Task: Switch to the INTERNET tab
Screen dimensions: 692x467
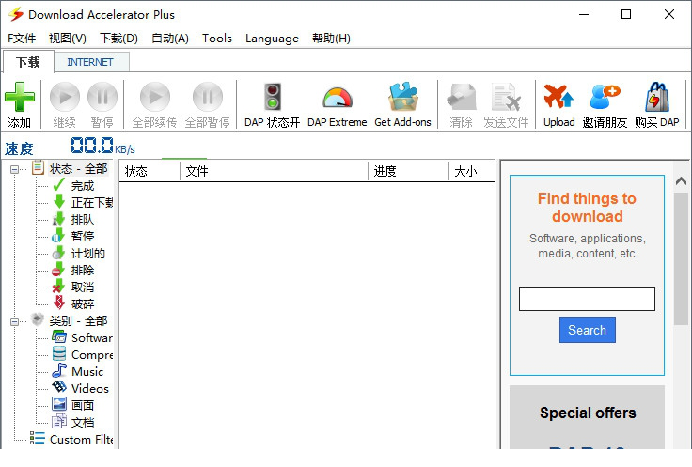Action: click(90, 62)
